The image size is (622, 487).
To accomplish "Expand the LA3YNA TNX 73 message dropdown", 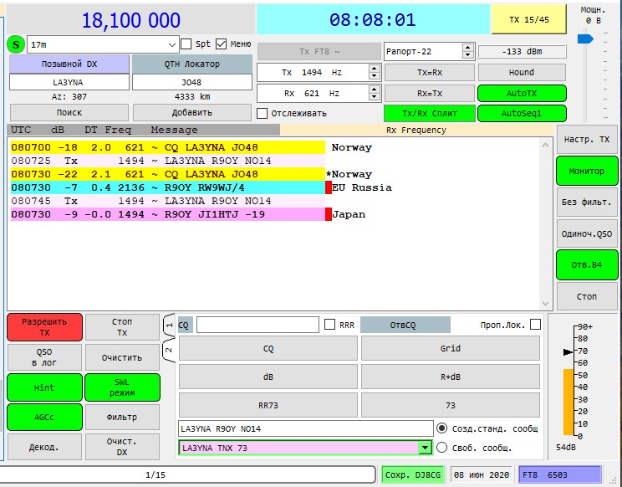I will tap(425, 448).
